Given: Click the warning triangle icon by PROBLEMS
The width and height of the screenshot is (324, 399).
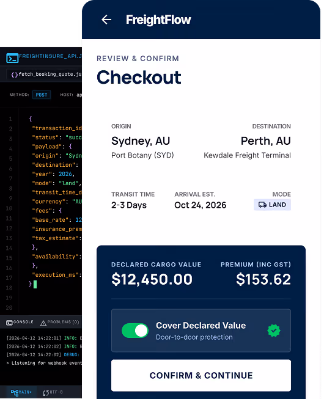Looking at the screenshot, I should tap(43, 323).
